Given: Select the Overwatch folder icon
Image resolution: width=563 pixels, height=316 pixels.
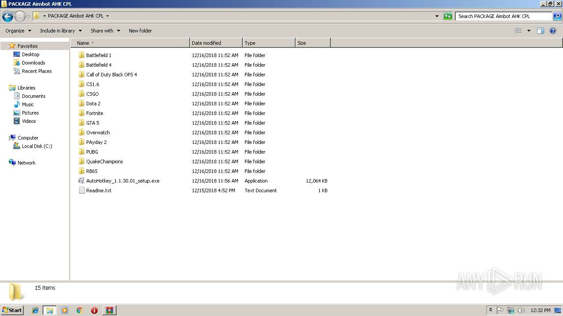Looking at the screenshot, I should 81,133.
